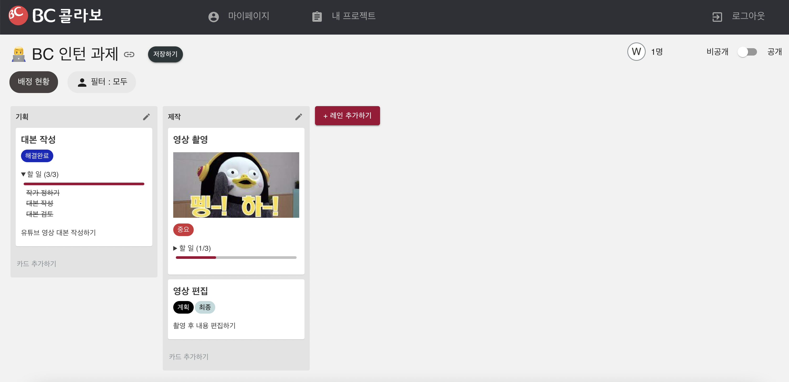The height and width of the screenshot is (382, 789).
Task: Toggle the 비공개/공개 visibility switch
Action: click(747, 52)
